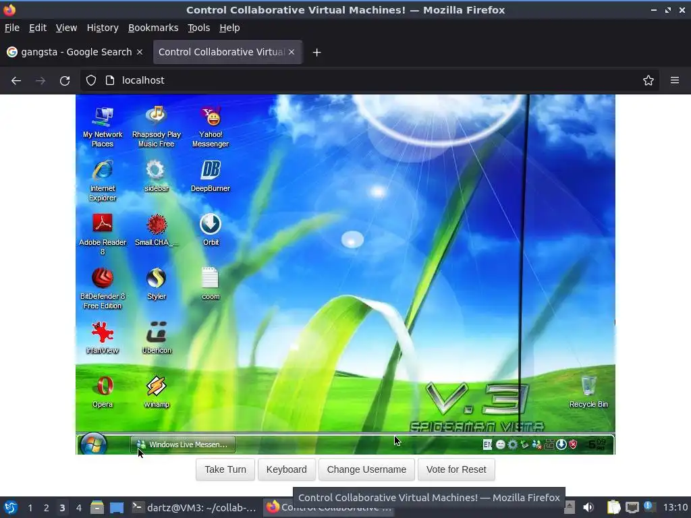Click the blue show desktop panel icon
This screenshot has width=691, height=518.
point(117,508)
